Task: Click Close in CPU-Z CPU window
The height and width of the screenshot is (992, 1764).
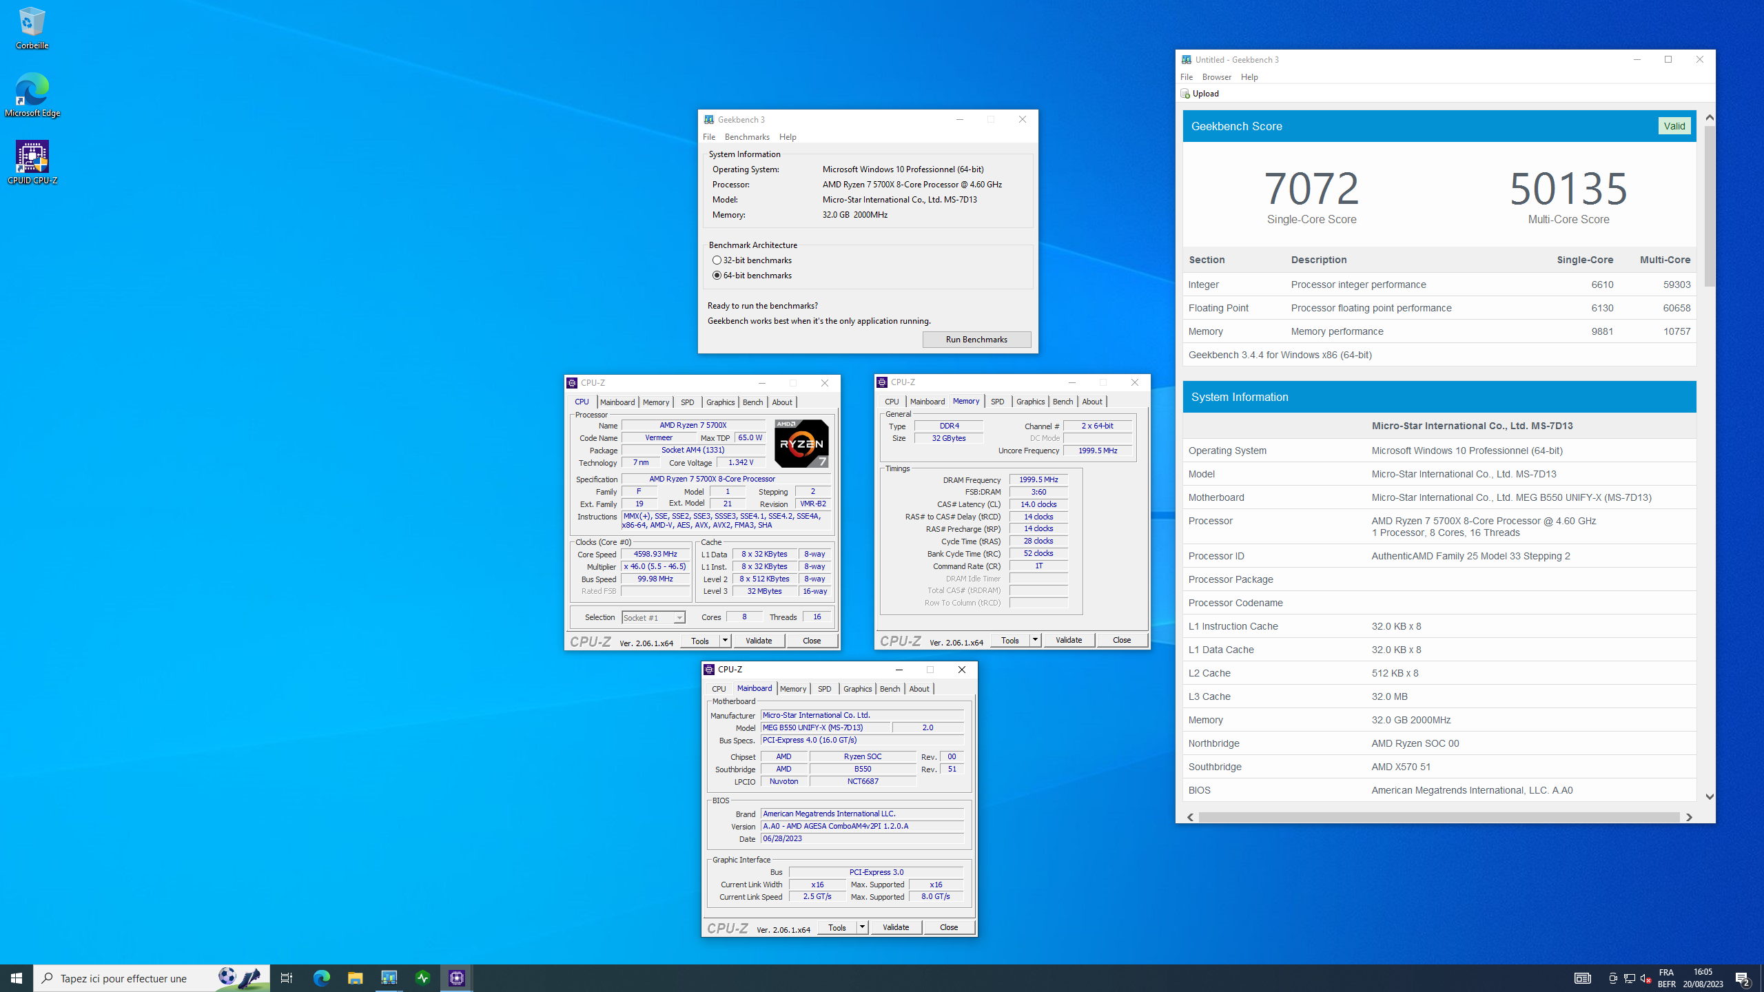Action: (812, 641)
